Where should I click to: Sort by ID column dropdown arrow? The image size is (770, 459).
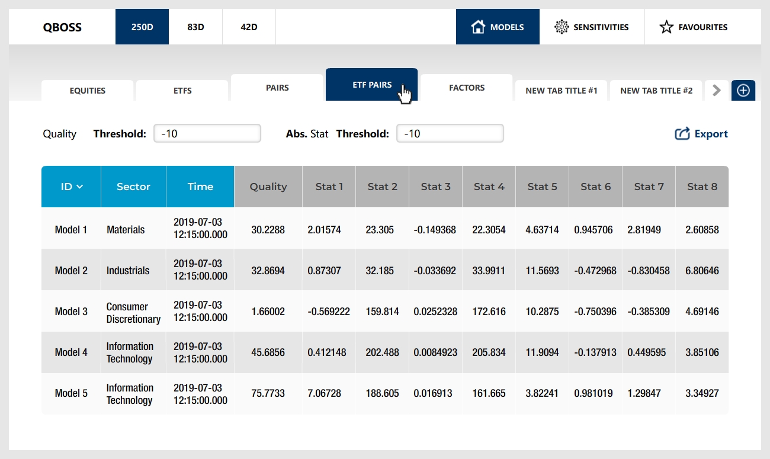(x=80, y=187)
